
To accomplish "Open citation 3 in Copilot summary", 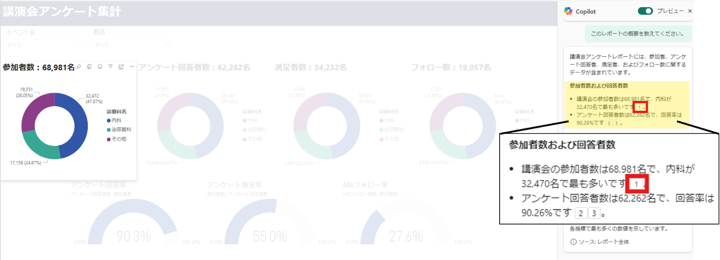I will point(616,123).
